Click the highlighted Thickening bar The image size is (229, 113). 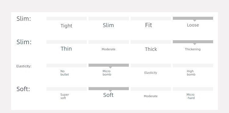[193, 42]
